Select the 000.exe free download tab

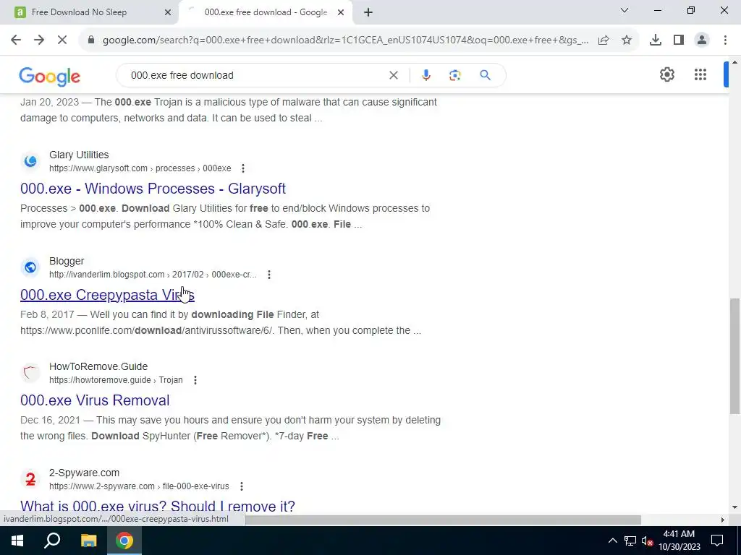pos(266,12)
